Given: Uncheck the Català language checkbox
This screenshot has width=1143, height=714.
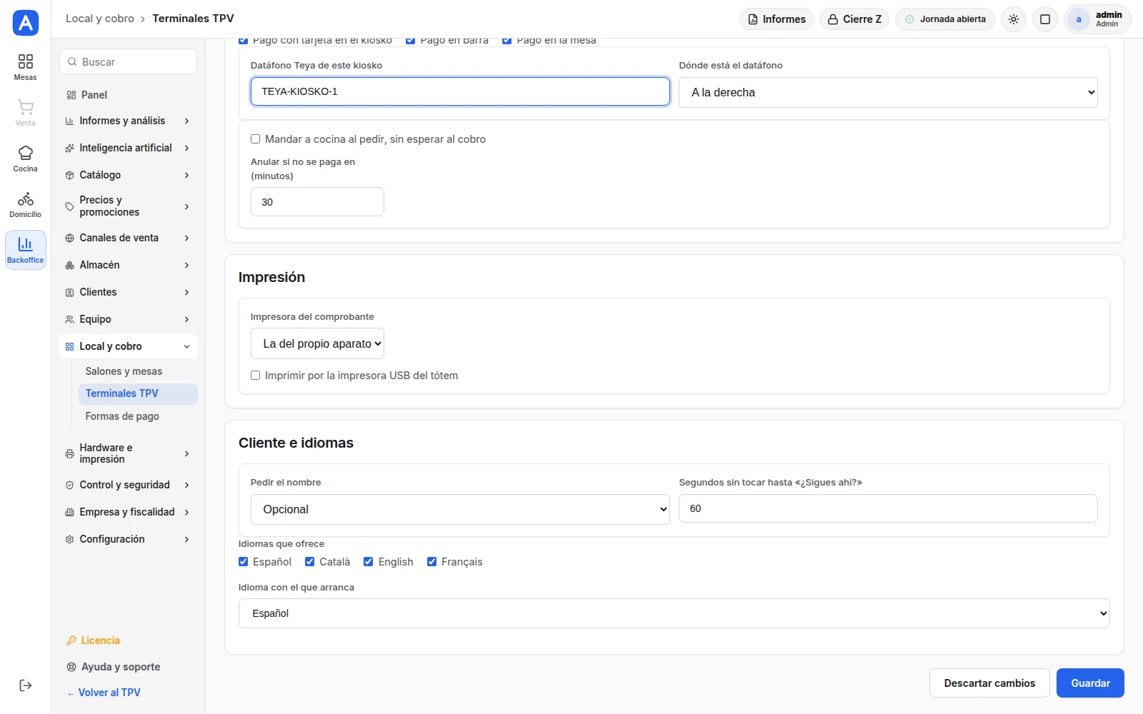Looking at the screenshot, I should (x=310, y=562).
